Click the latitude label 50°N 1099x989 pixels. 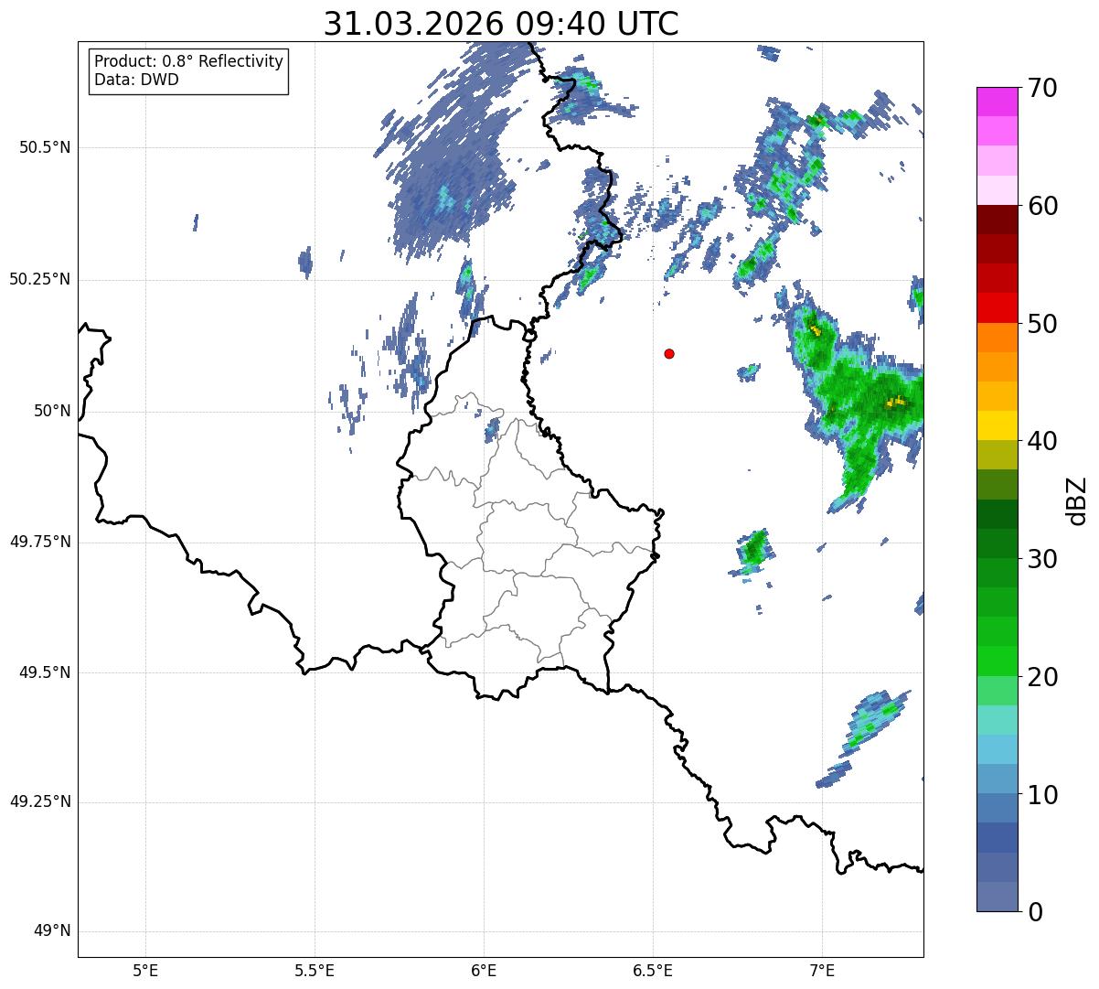tap(52, 411)
